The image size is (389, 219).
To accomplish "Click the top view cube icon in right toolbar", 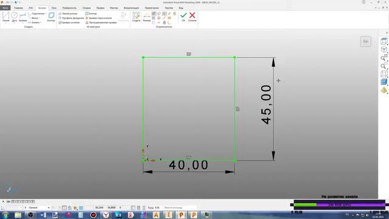I will pos(384,41).
